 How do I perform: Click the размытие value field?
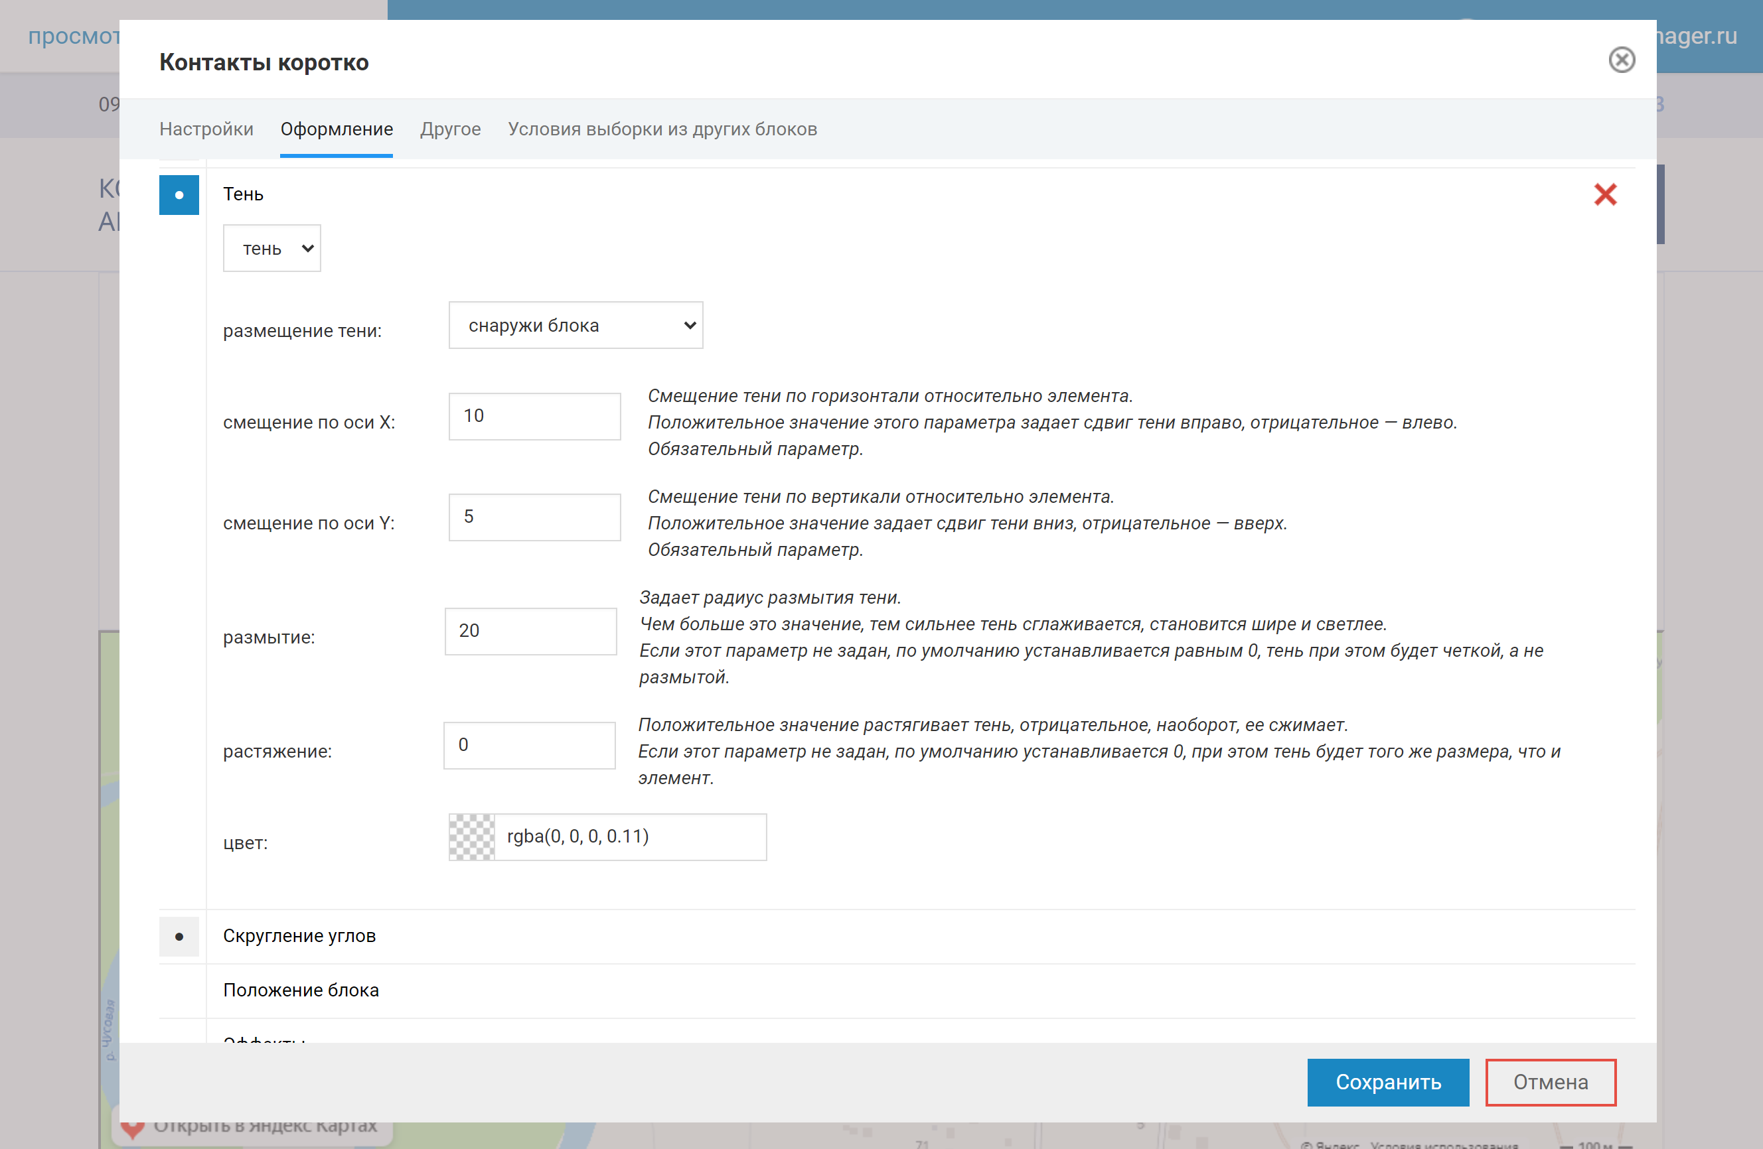point(530,631)
